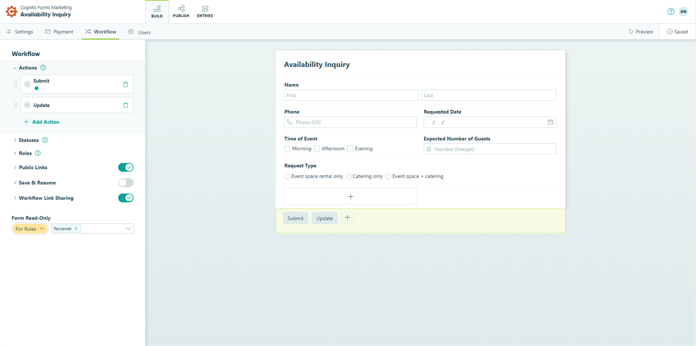Select the Catering only option
Viewport: 696px width, 346px height.
[x=349, y=176]
